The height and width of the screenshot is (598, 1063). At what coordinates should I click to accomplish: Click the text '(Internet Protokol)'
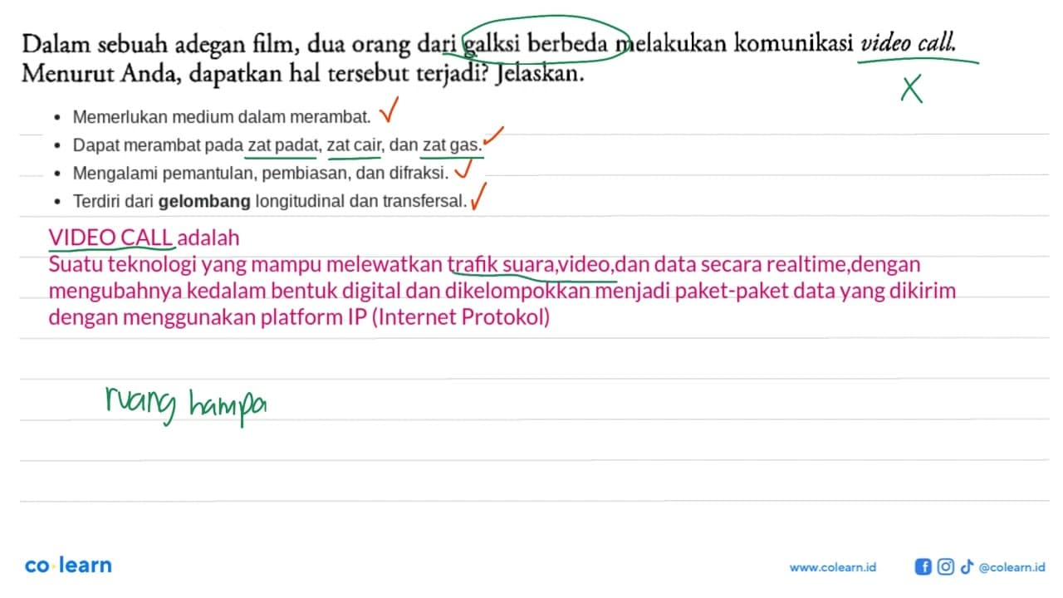[463, 318]
